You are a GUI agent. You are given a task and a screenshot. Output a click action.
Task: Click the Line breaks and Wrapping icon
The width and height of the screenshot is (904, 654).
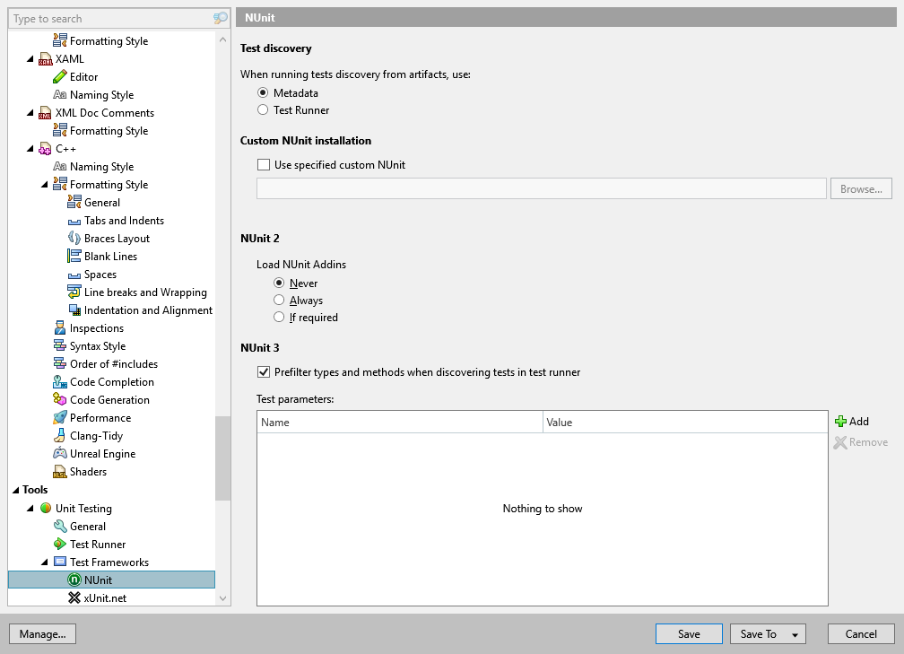click(74, 292)
